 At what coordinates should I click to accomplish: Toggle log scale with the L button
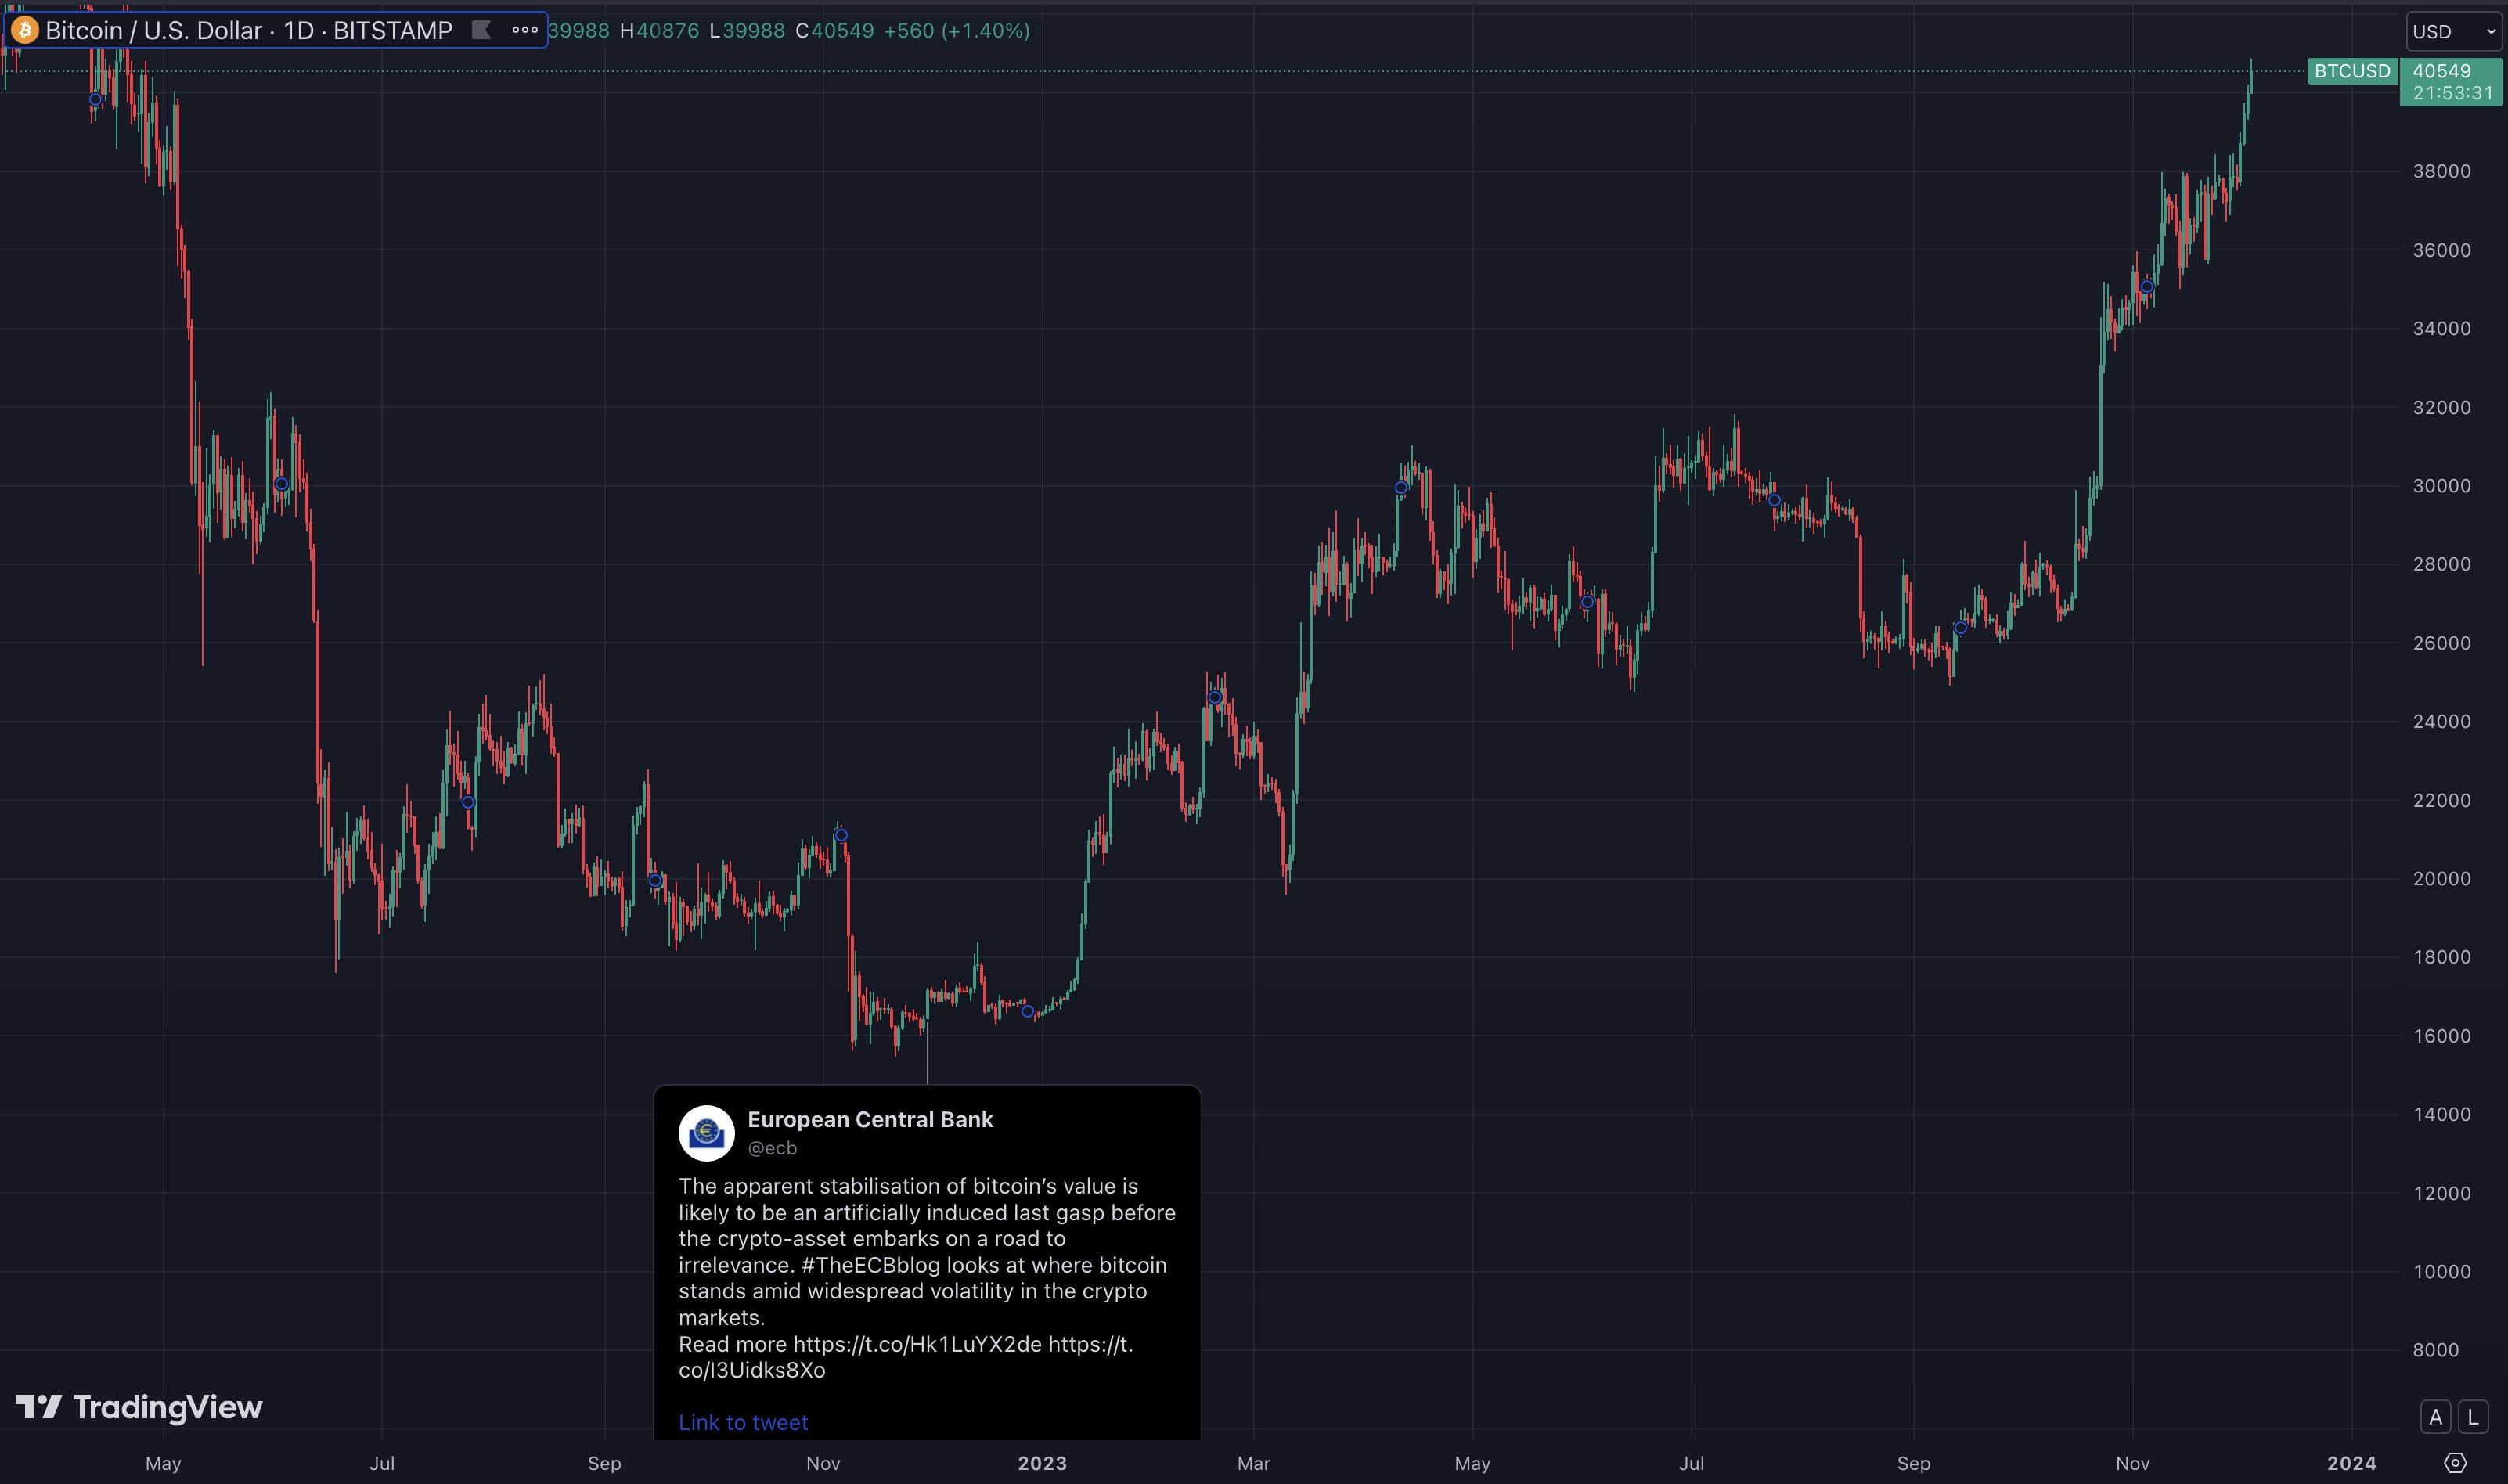(2473, 1417)
